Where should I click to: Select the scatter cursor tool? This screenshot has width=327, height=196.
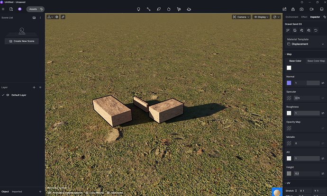point(179,9)
